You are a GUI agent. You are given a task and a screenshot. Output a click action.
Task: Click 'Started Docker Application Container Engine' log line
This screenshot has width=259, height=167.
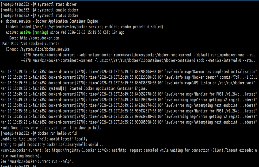pos(74,89)
